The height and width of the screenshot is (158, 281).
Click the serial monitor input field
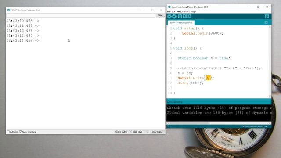point(81,15)
